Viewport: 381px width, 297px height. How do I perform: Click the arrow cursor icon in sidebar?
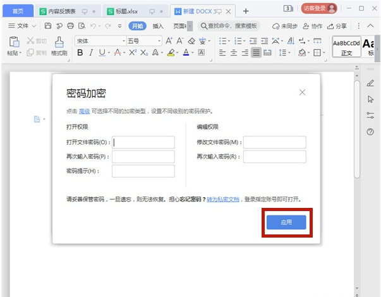(370, 99)
